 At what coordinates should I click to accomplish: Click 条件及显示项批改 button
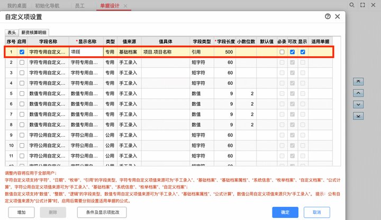tap(102, 212)
